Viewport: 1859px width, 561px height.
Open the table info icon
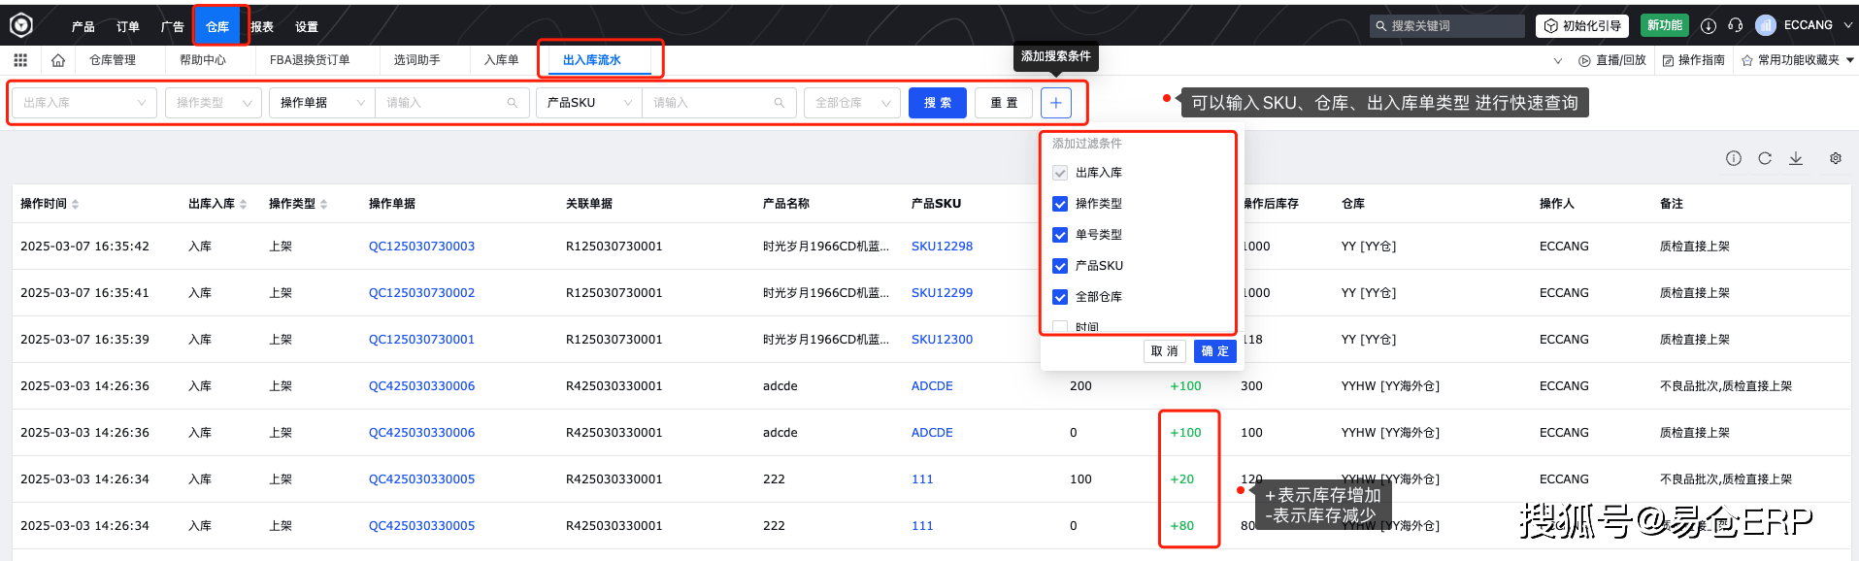click(x=1734, y=158)
